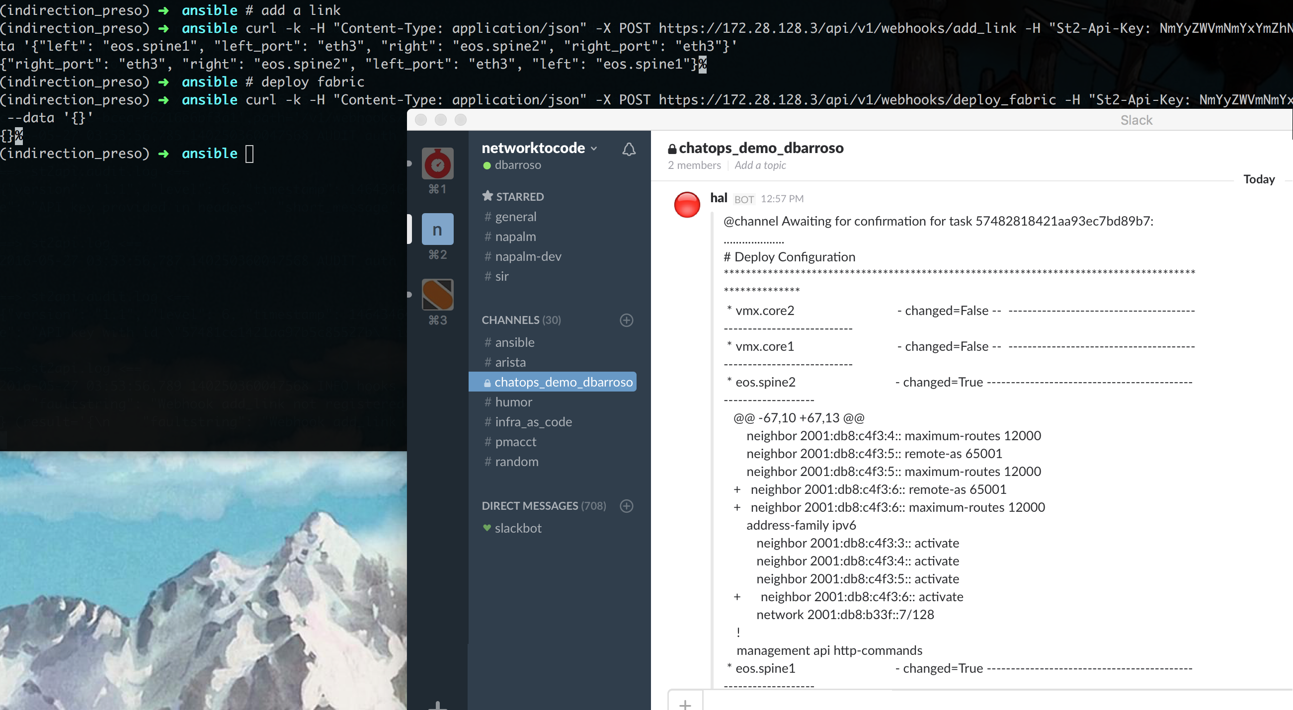This screenshot has width=1293, height=710.
Task: Close the Slack window with red button
Action: point(420,119)
